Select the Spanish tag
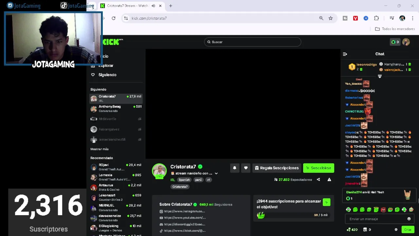Screen dimensions: 419x236 (184, 180)
